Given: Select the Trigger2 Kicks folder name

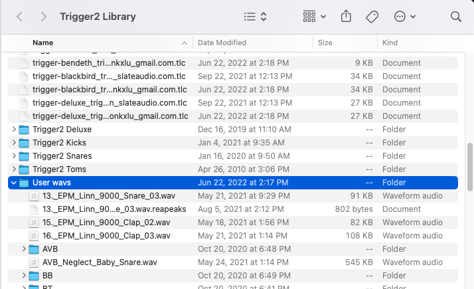Looking at the screenshot, I should [x=59, y=143].
